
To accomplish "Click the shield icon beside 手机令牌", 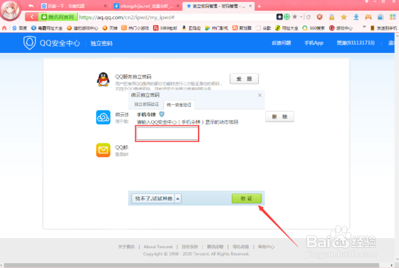I will pos(161,114).
